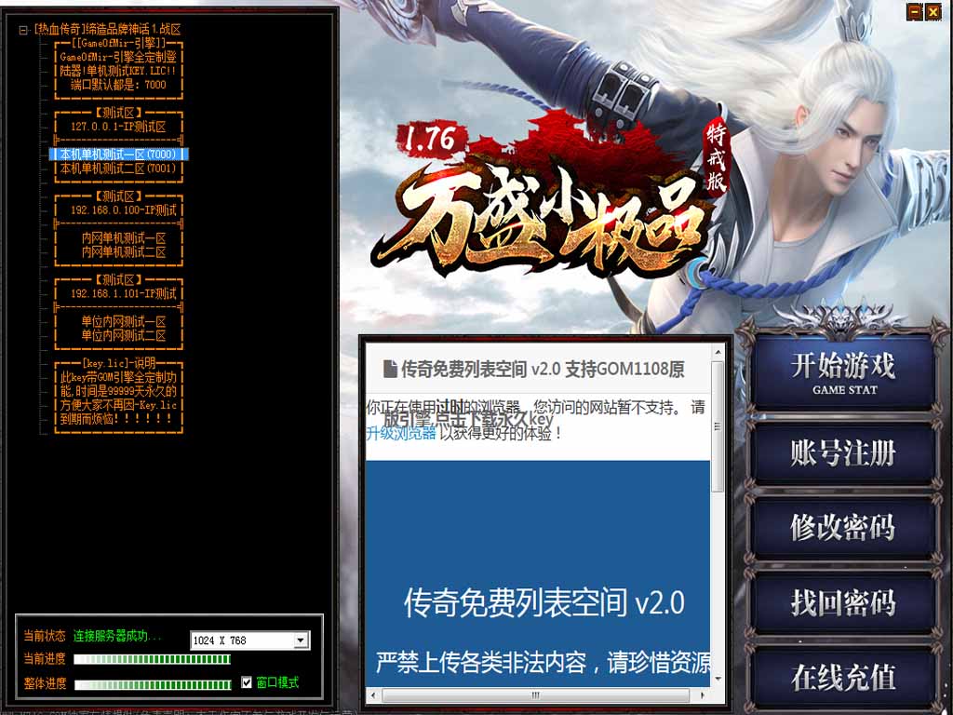Click the web panel's scroll right arrow

[704, 695]
